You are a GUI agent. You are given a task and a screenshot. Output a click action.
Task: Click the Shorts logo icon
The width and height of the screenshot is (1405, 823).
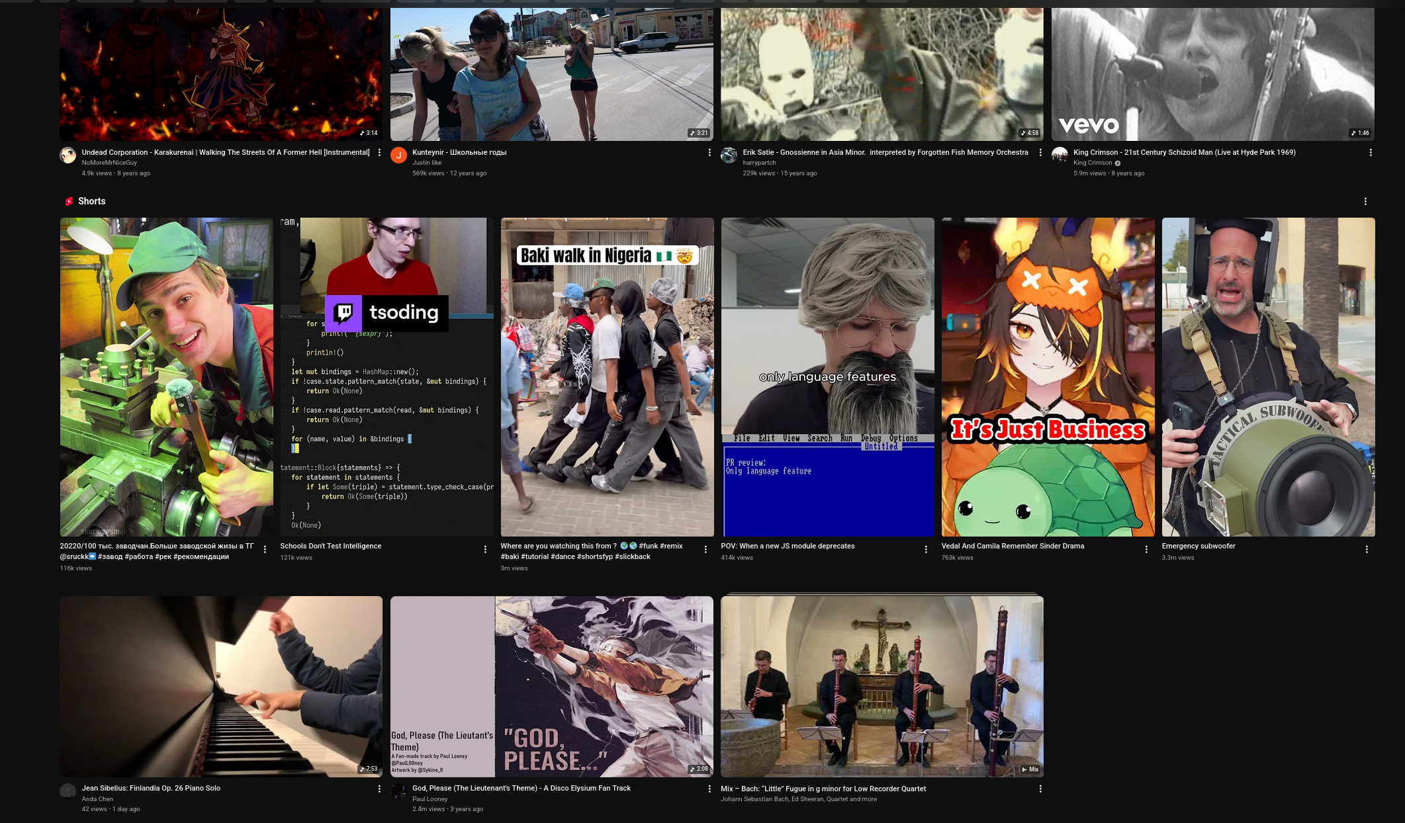point(69,202)
